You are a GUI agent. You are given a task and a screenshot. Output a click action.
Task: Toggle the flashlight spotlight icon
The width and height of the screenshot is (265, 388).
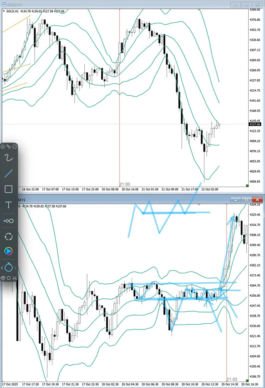point(8,146)
